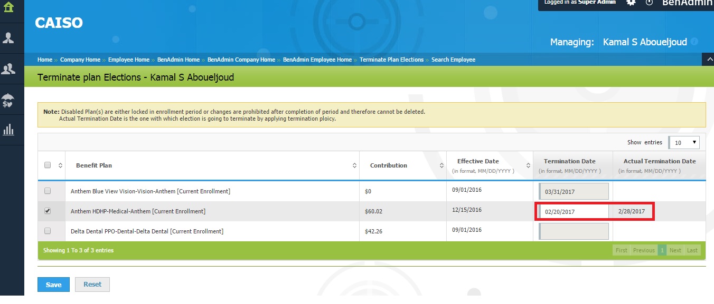The image size is (714, 304).
Task: Click the Save button
Action: pos(53,285)
